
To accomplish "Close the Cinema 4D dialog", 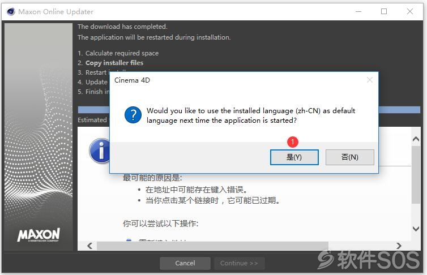I will pyautogui.click(x=370, y=80).
